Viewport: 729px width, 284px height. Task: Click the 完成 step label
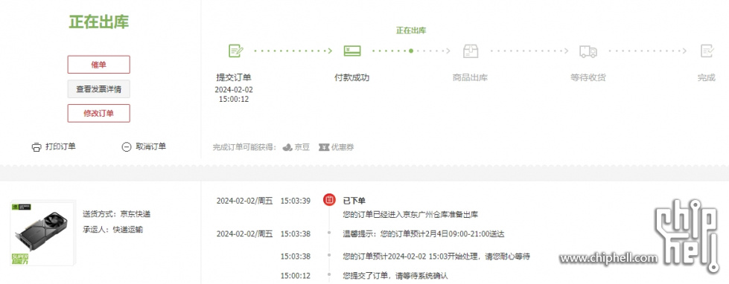point(706,77)
